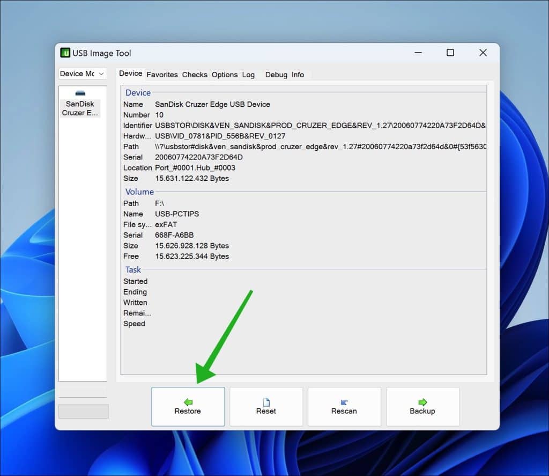Open the Favorites tab
The image size is (549, 476).
tap(162, 75)
